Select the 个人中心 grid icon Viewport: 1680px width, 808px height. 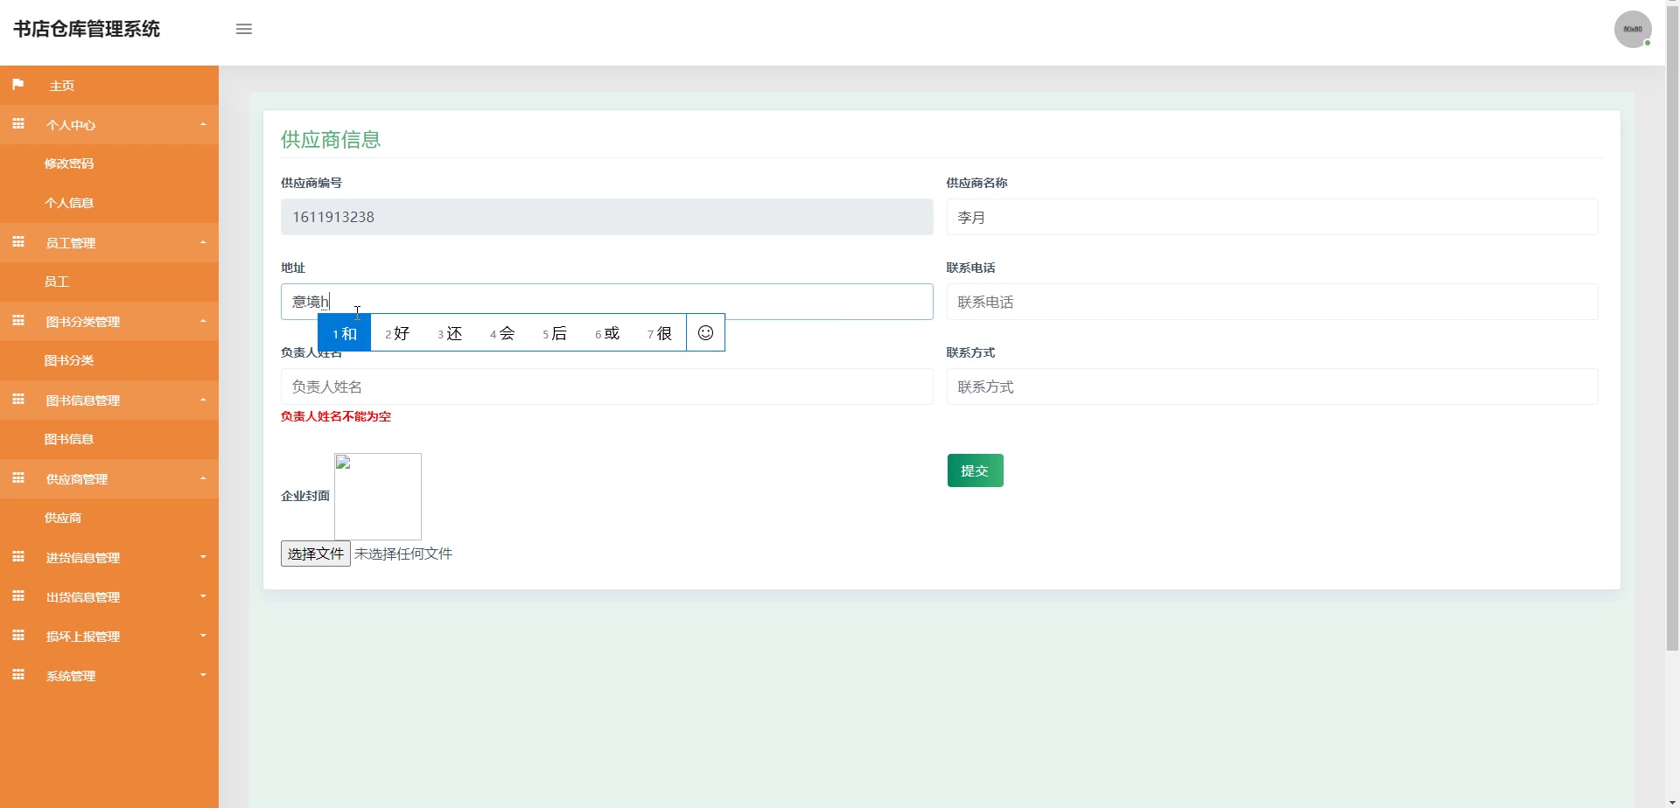click(18, 123)
